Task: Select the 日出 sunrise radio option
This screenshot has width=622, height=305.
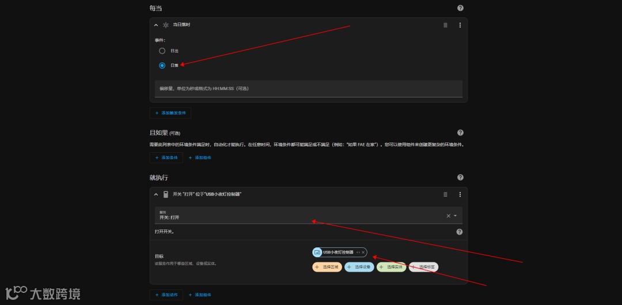Action: [x=162, y=51]
